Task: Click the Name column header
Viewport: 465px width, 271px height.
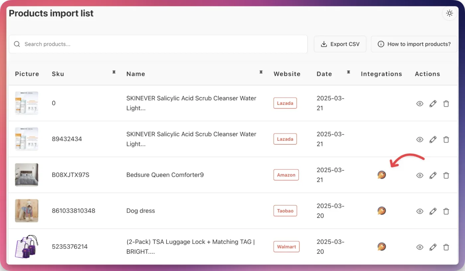Action: pos(136,74)
